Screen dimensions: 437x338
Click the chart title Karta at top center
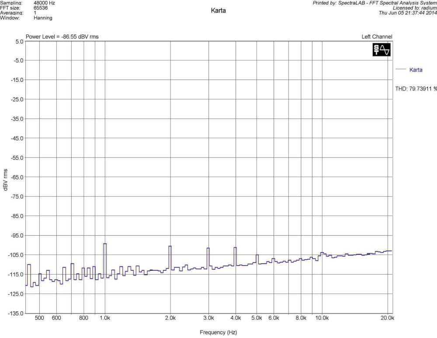pyautogui.click(x=218, y=10)
